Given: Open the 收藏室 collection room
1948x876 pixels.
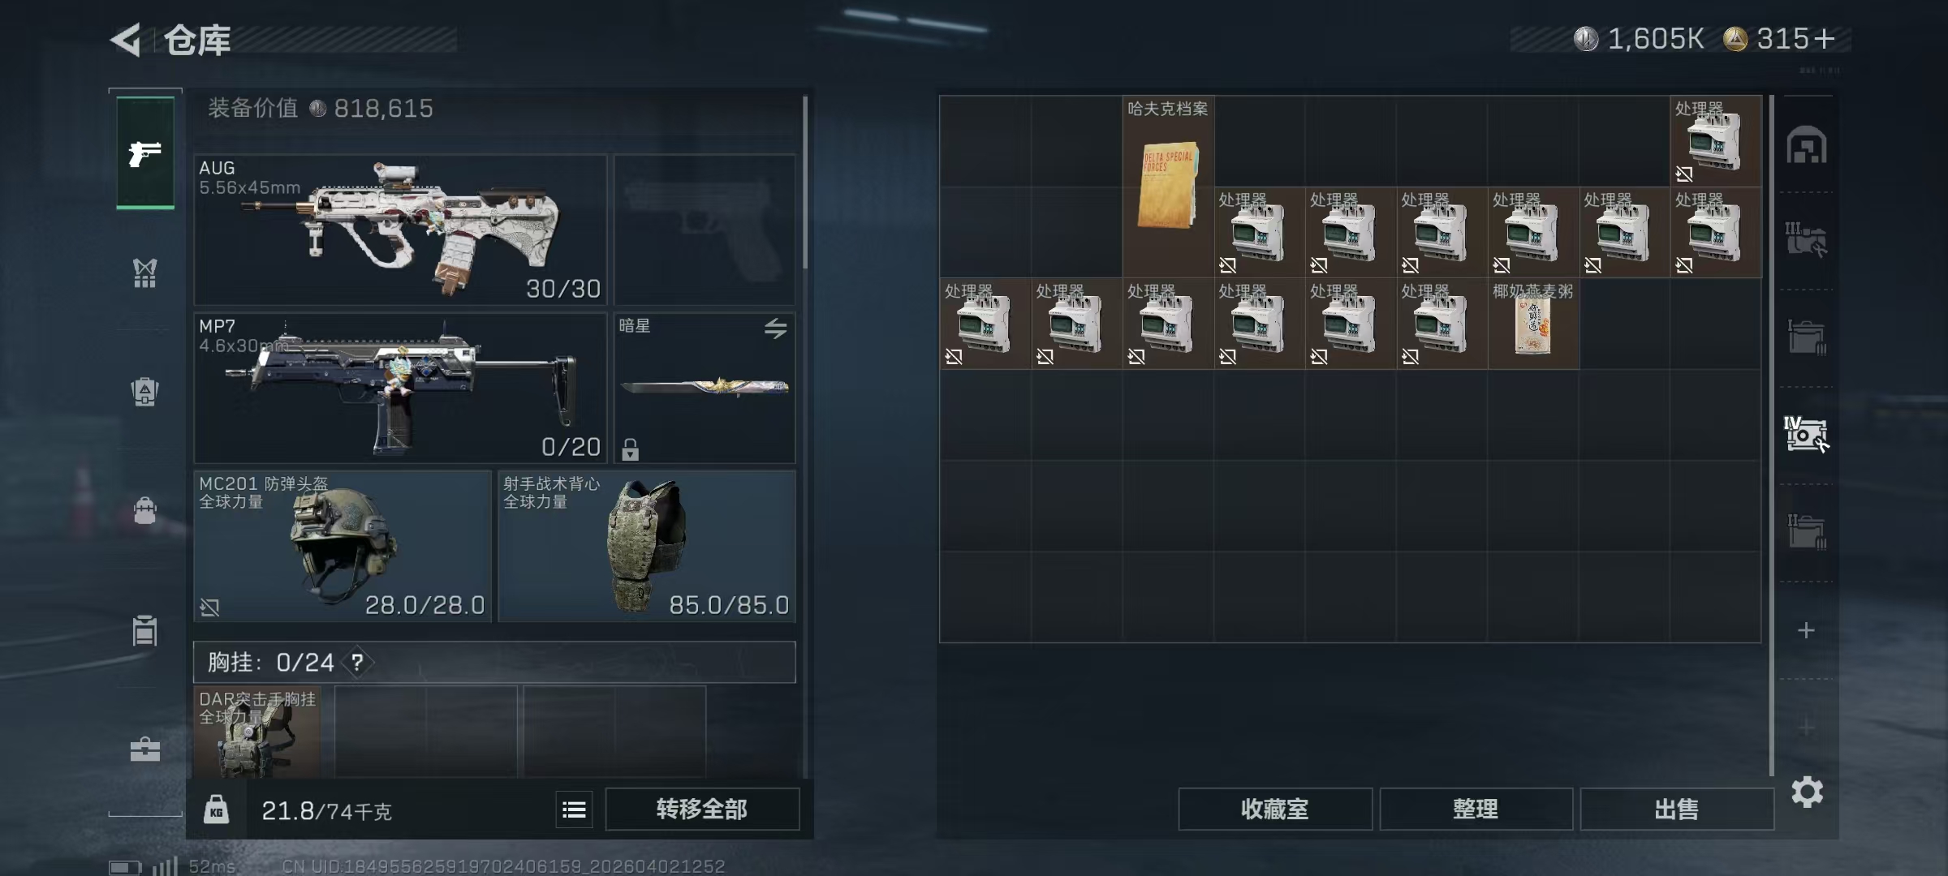Looking at the screenshot, I should (x=1275, y=809).
